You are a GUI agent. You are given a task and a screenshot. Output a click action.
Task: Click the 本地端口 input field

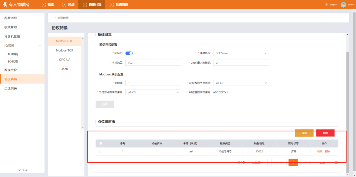tap(153, 63)
